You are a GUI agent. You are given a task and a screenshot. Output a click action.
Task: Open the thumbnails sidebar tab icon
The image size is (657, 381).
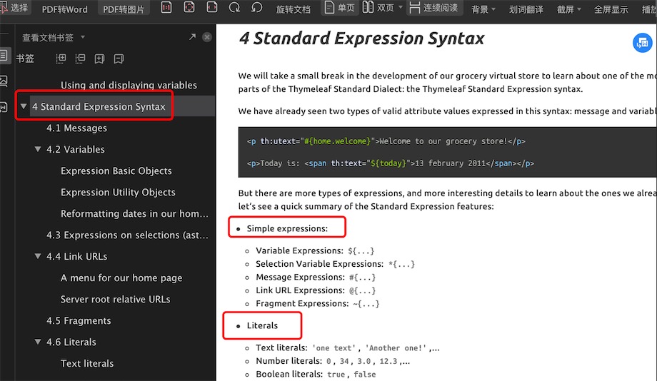click(4, 81)
